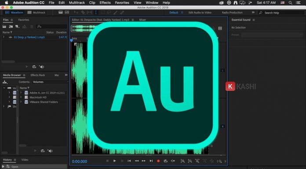Open the Files panel menu

pos(12,20)
